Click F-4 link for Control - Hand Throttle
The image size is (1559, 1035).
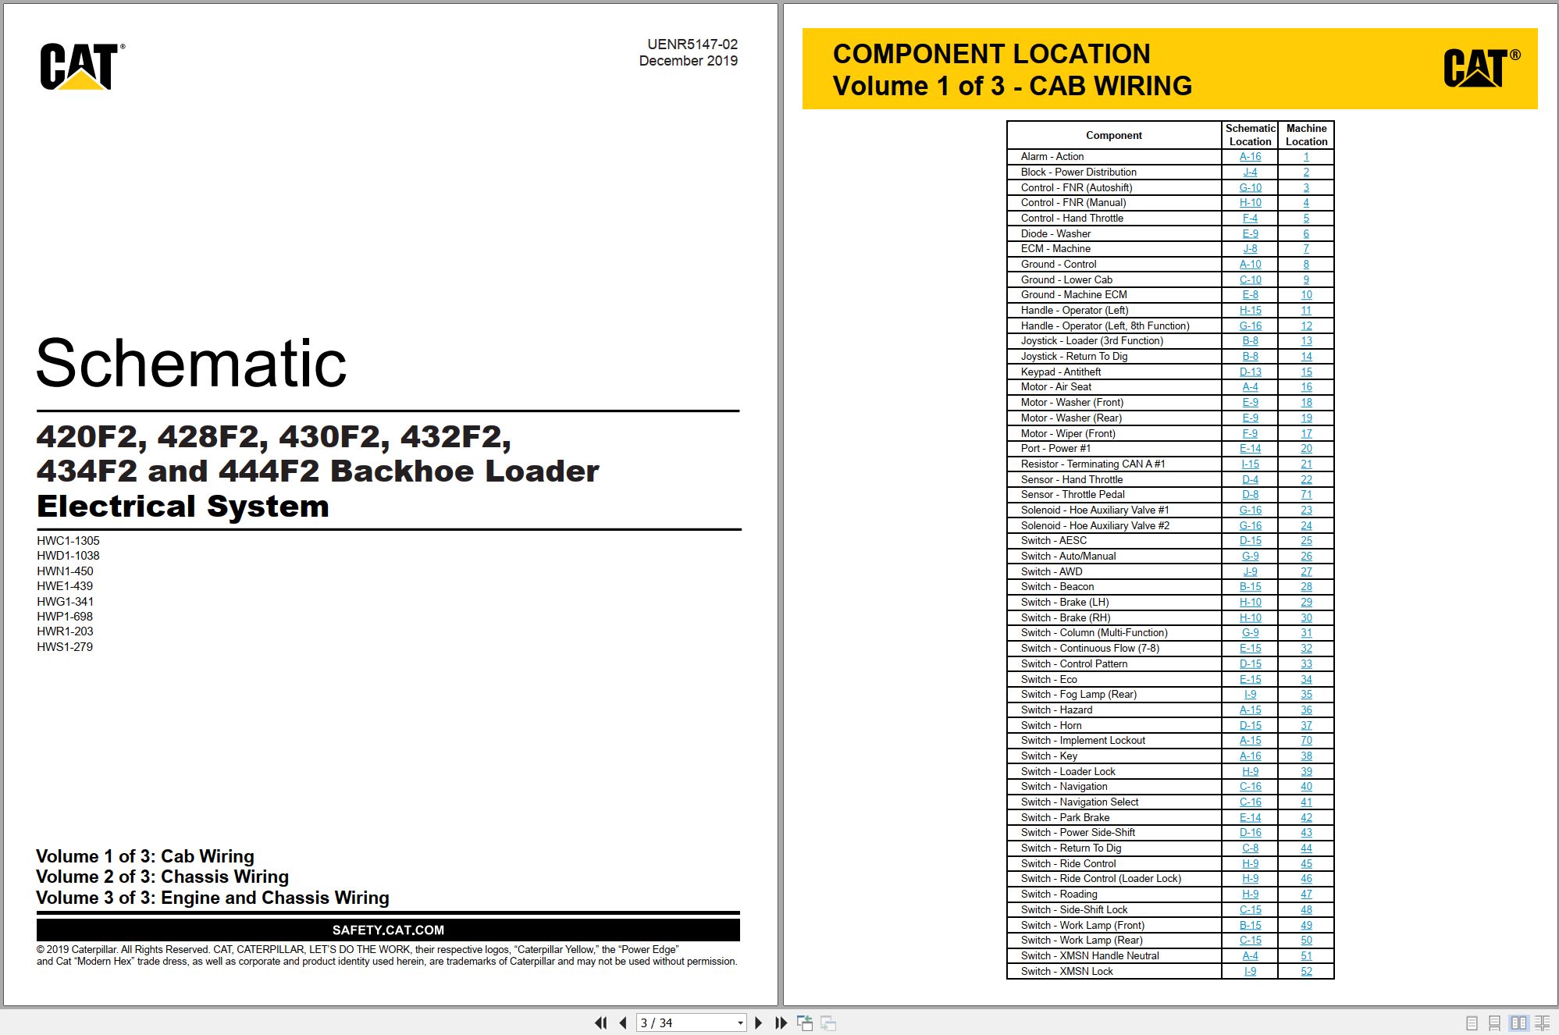coord(1250,219)
